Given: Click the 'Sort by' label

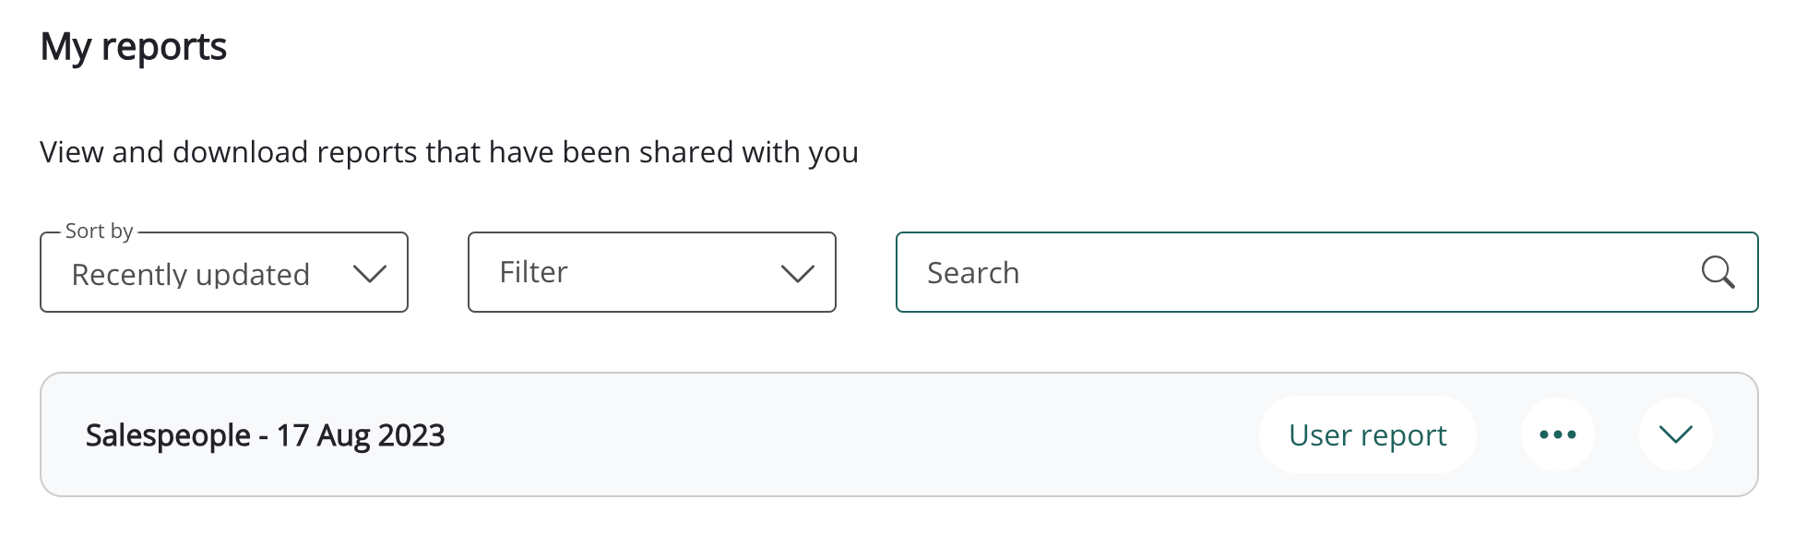Looking at the screenshot, I should pos(99,231).
